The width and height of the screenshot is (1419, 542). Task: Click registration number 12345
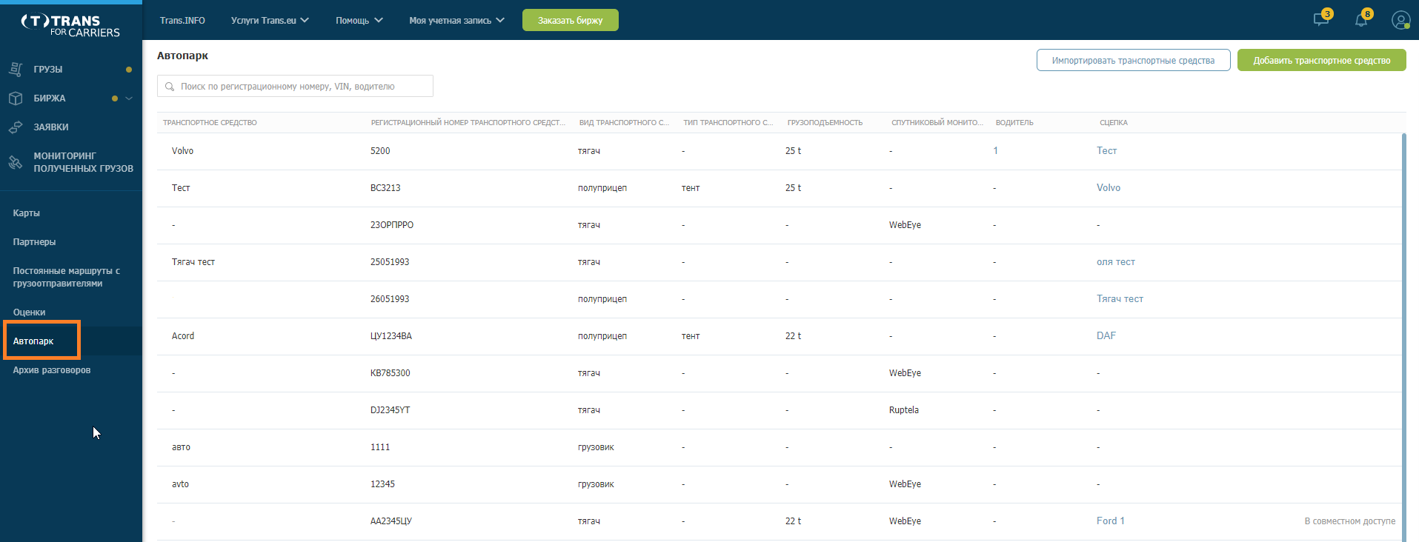pyautogui.click(x=382, y=484)
